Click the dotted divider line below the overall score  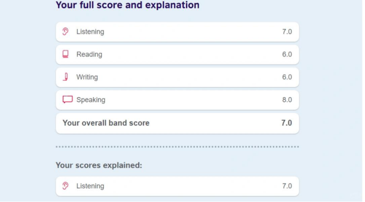(177, 147)
